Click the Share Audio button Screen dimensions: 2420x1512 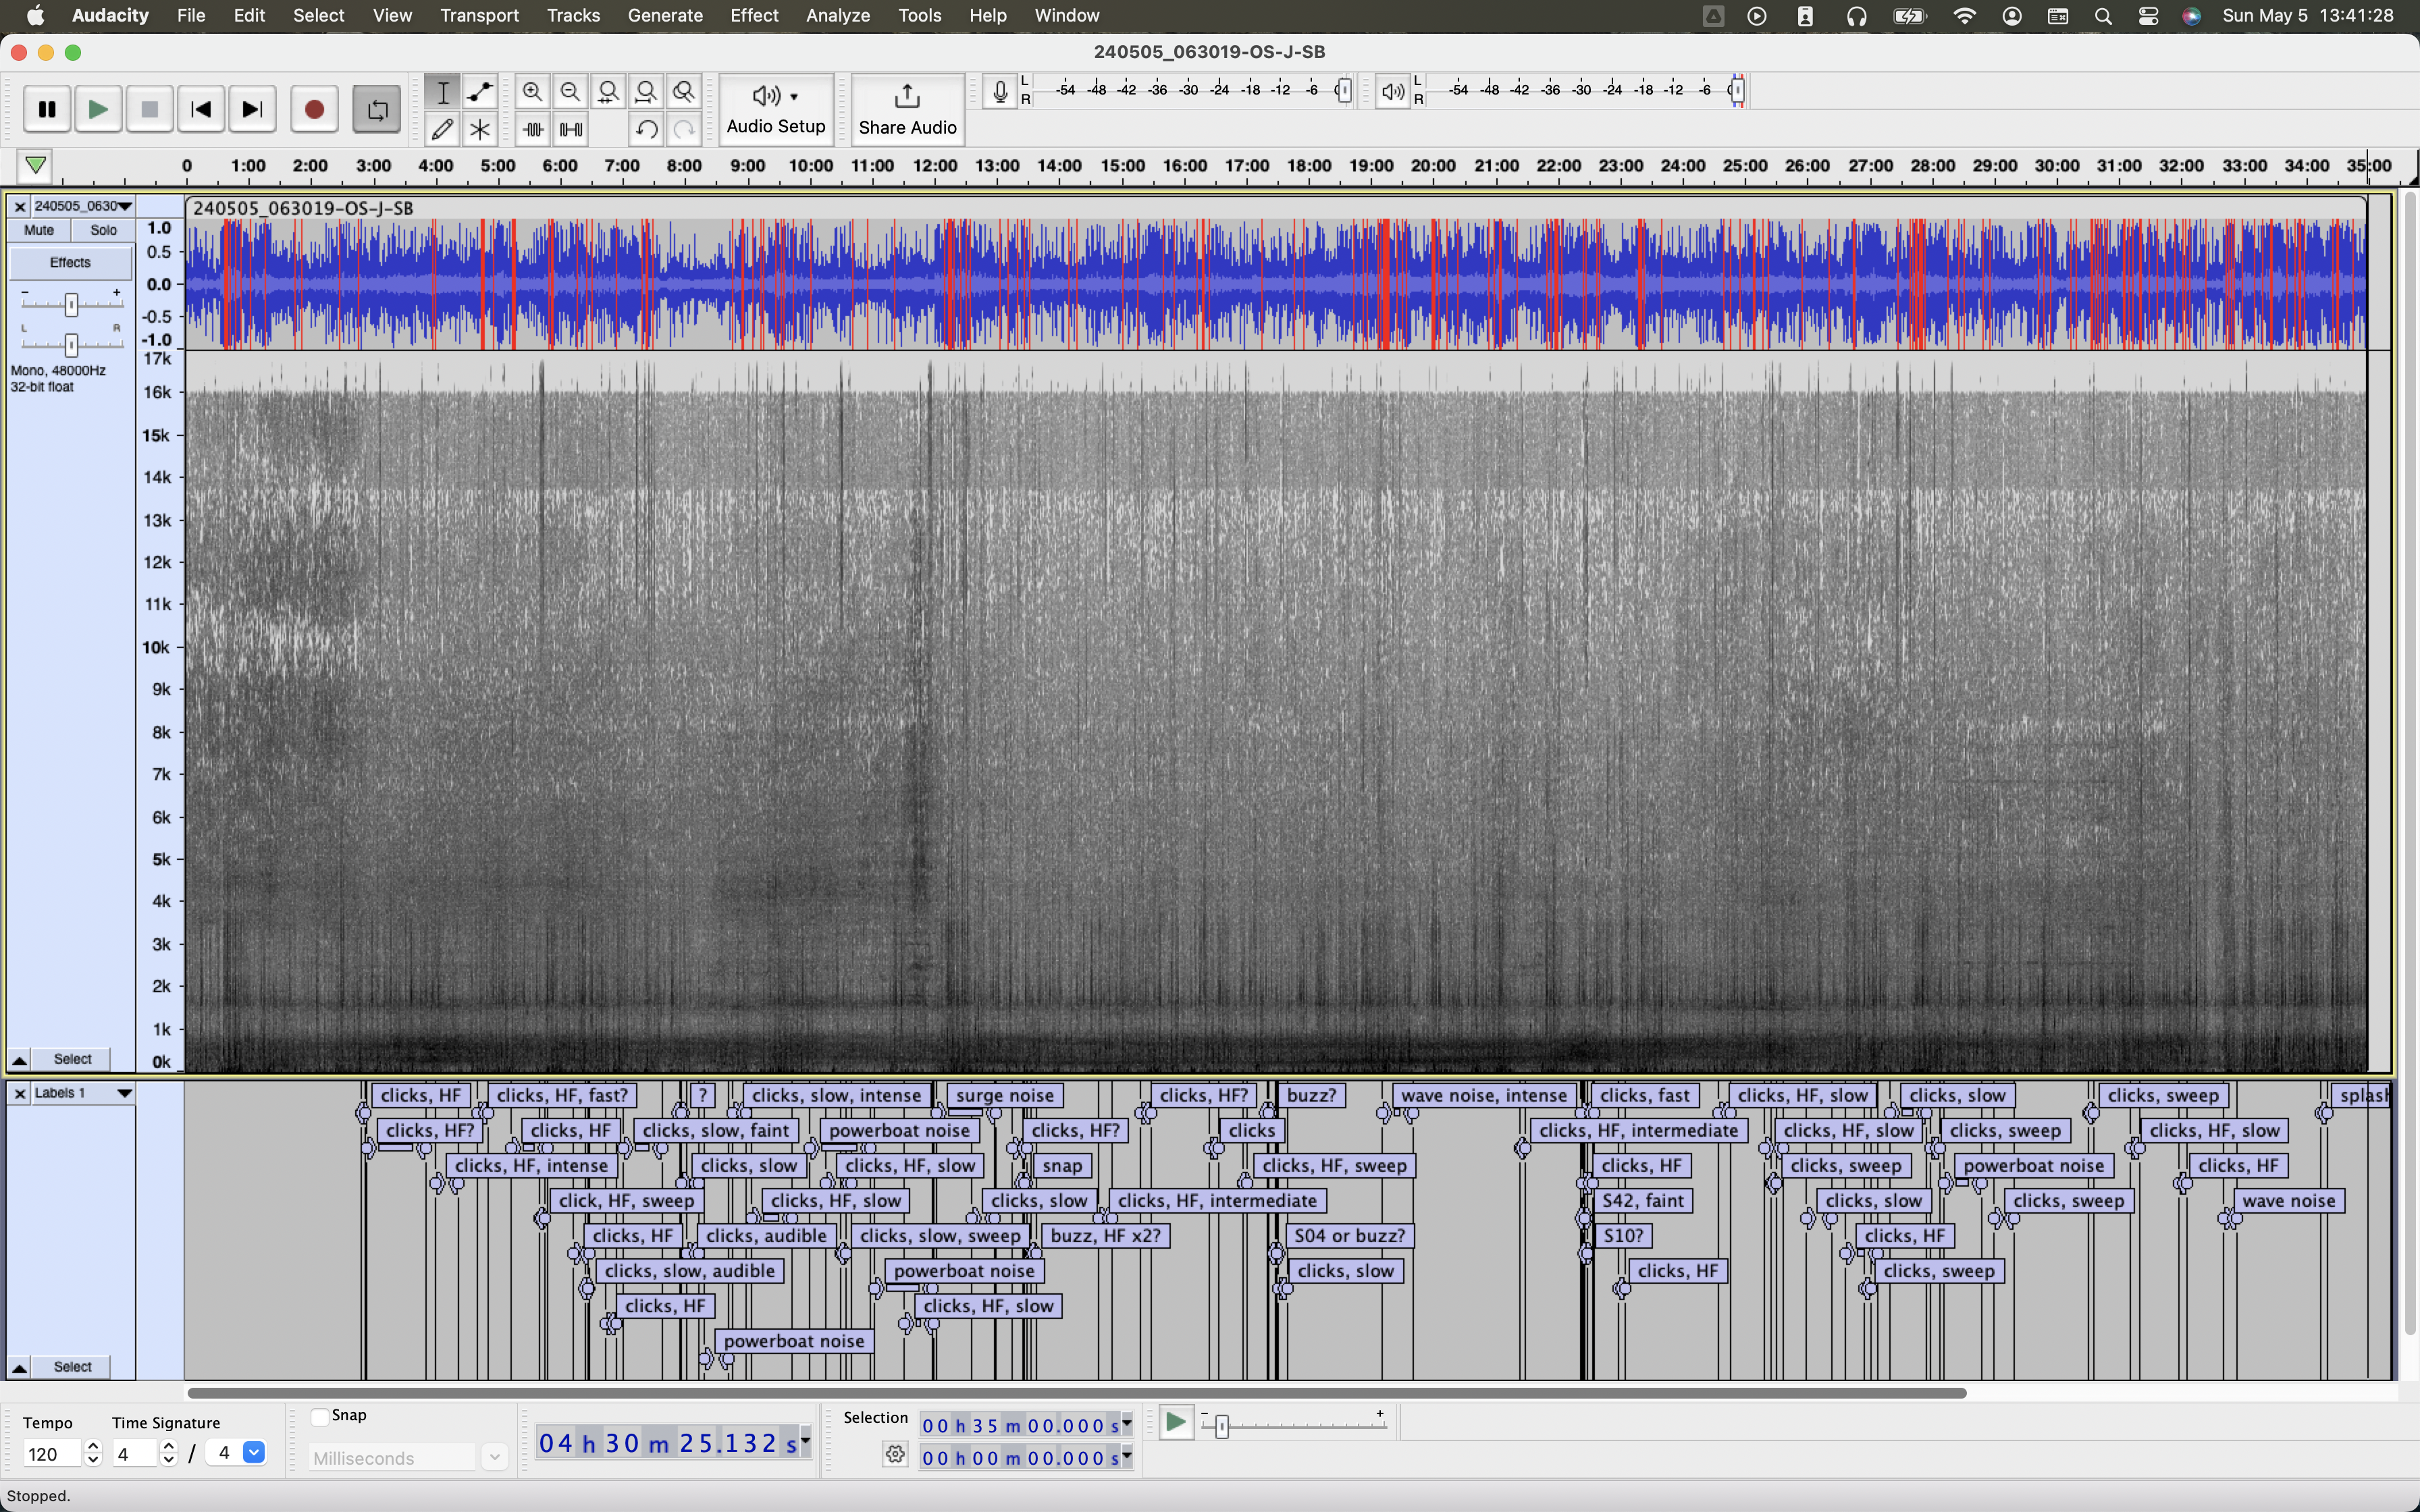[907, 110]
